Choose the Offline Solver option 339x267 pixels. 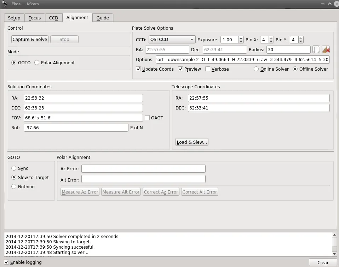295,69
